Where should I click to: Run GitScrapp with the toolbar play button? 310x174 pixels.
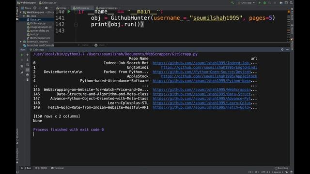(x=260, y=3)
